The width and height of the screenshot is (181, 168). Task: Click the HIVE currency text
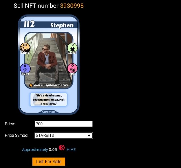71,150
